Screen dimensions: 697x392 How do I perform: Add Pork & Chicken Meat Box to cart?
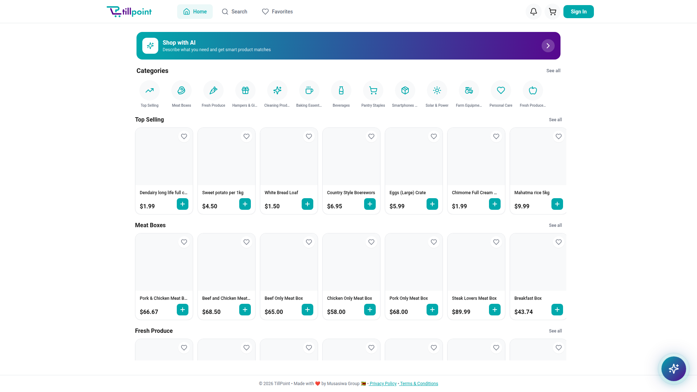pos(183,310)
